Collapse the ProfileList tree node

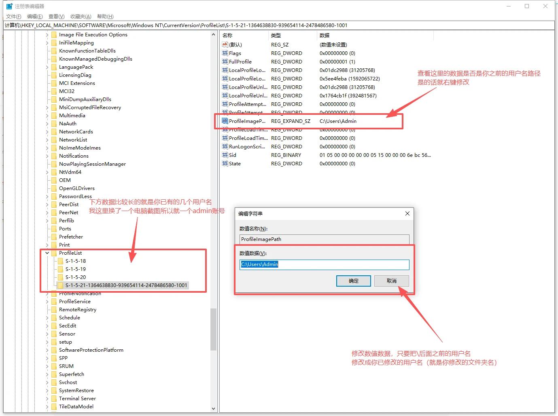click(x=47, y=253)
